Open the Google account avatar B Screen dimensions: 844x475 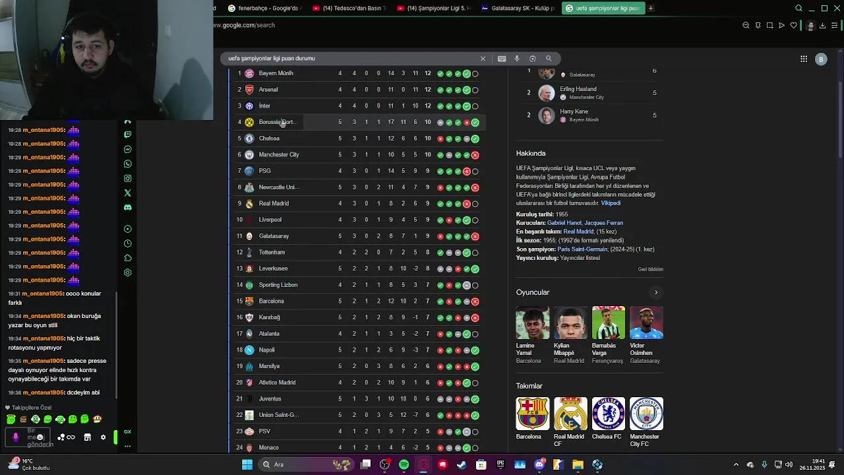(x=821, y=59)
